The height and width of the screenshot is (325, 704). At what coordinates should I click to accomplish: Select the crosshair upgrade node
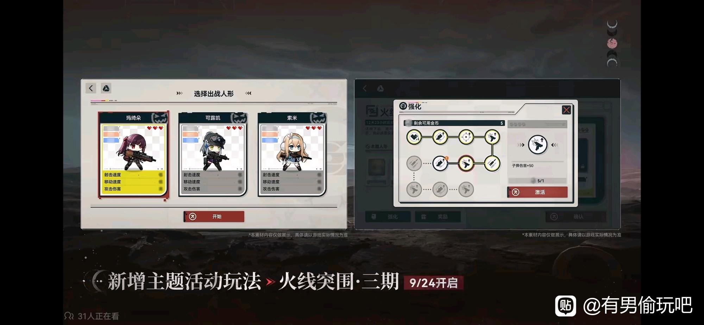pyautogui.click(x=466, y=137)
